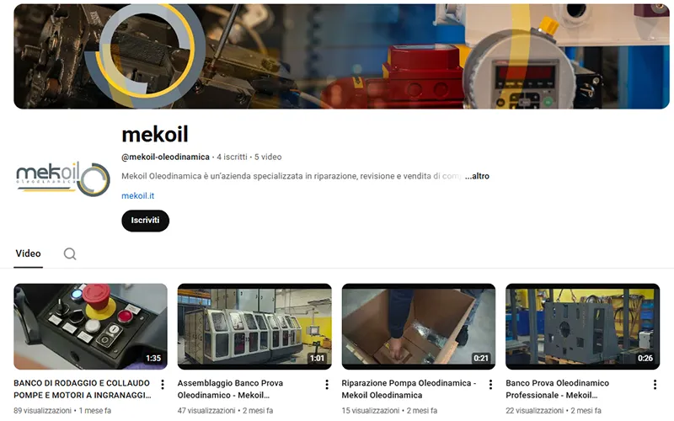Open video title Banco di Rodaggio e Collaudo
This screenshot has width=674, height=421.
point(82,389)
